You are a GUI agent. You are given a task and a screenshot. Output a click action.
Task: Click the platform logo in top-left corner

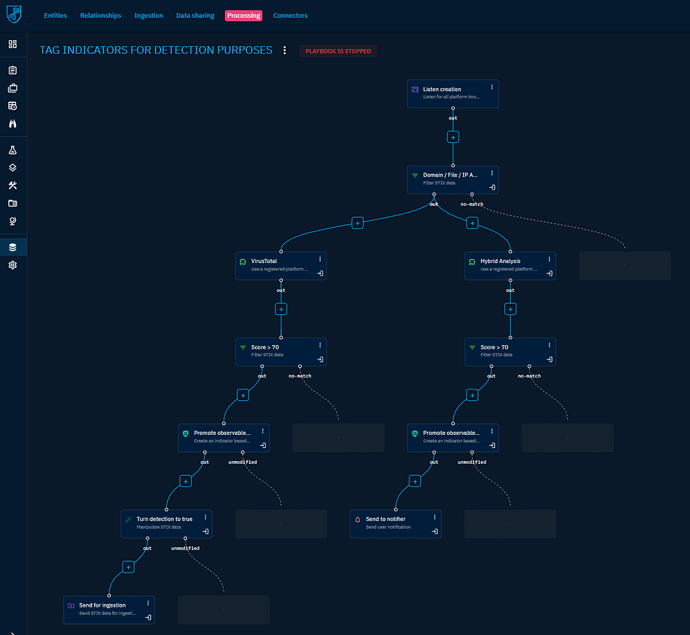tap(14, 14)
